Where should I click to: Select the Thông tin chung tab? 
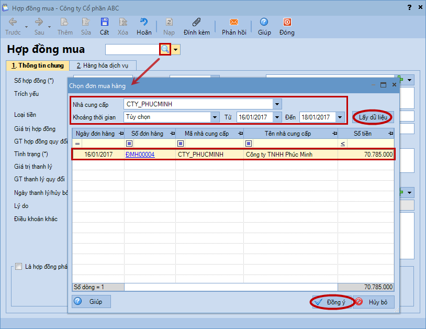point(38,65)
